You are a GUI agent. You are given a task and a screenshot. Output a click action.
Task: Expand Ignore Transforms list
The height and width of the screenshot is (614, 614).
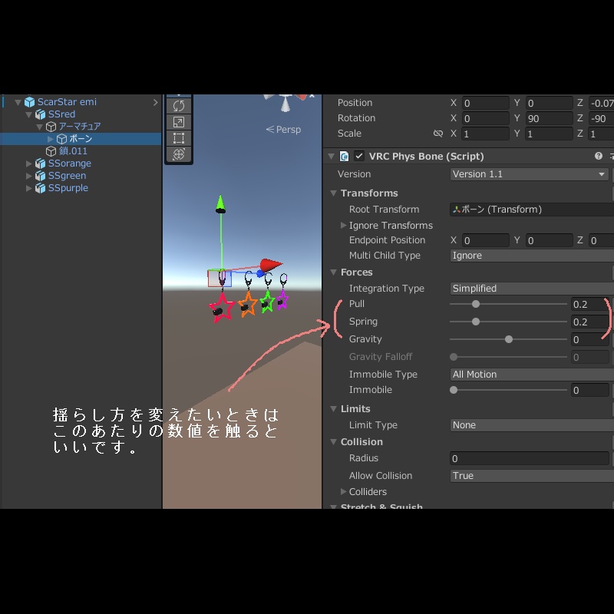343,225
